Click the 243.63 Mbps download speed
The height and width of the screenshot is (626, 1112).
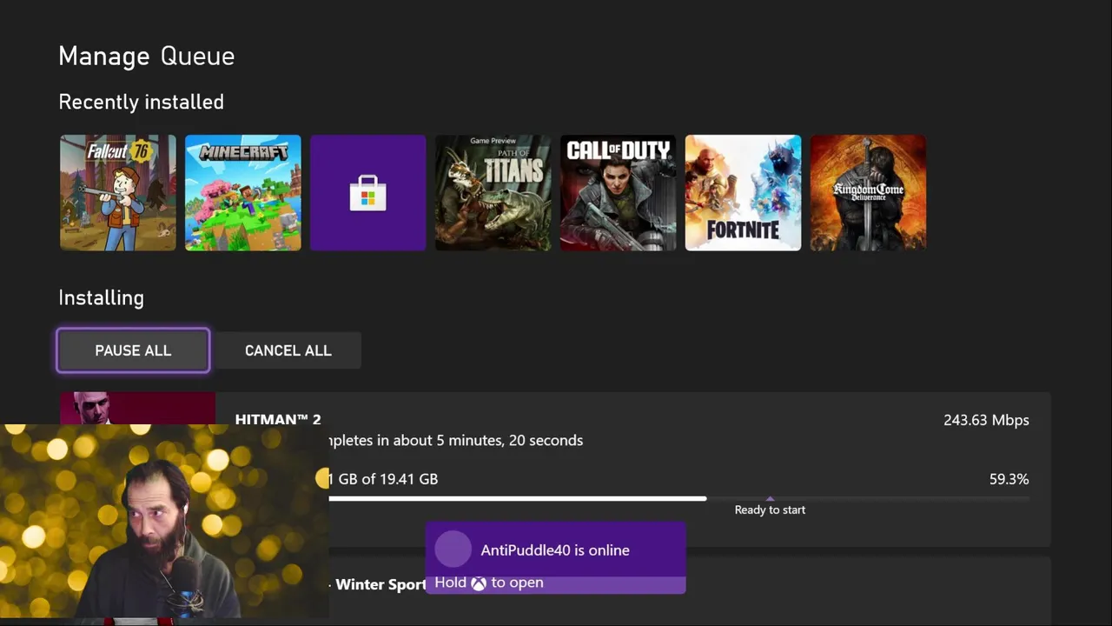click(x=986, y=420)
